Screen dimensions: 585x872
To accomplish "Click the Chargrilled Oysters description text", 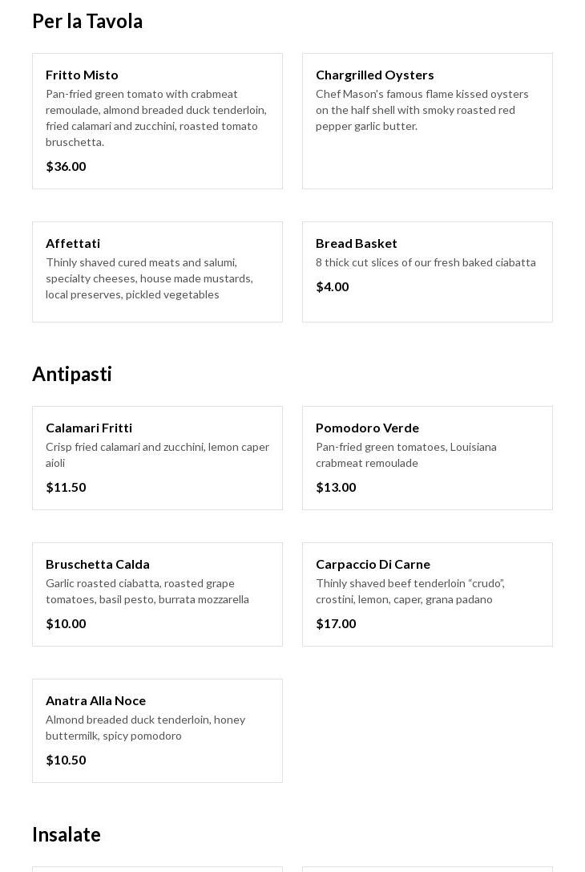I will coord(422,110).
